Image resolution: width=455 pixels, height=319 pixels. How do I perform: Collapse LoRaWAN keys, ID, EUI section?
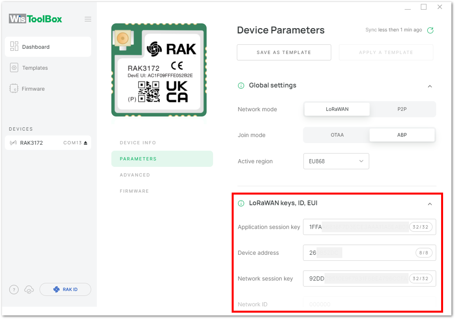coord(430,204)
